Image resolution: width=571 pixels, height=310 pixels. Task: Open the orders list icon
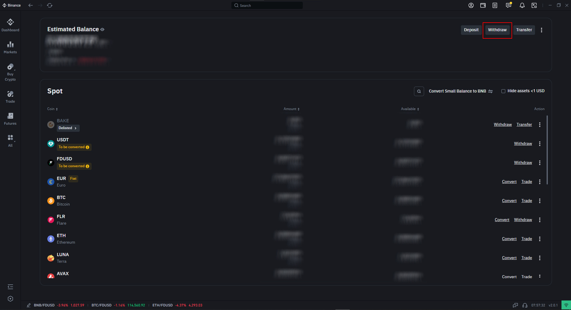pos(495,5)
